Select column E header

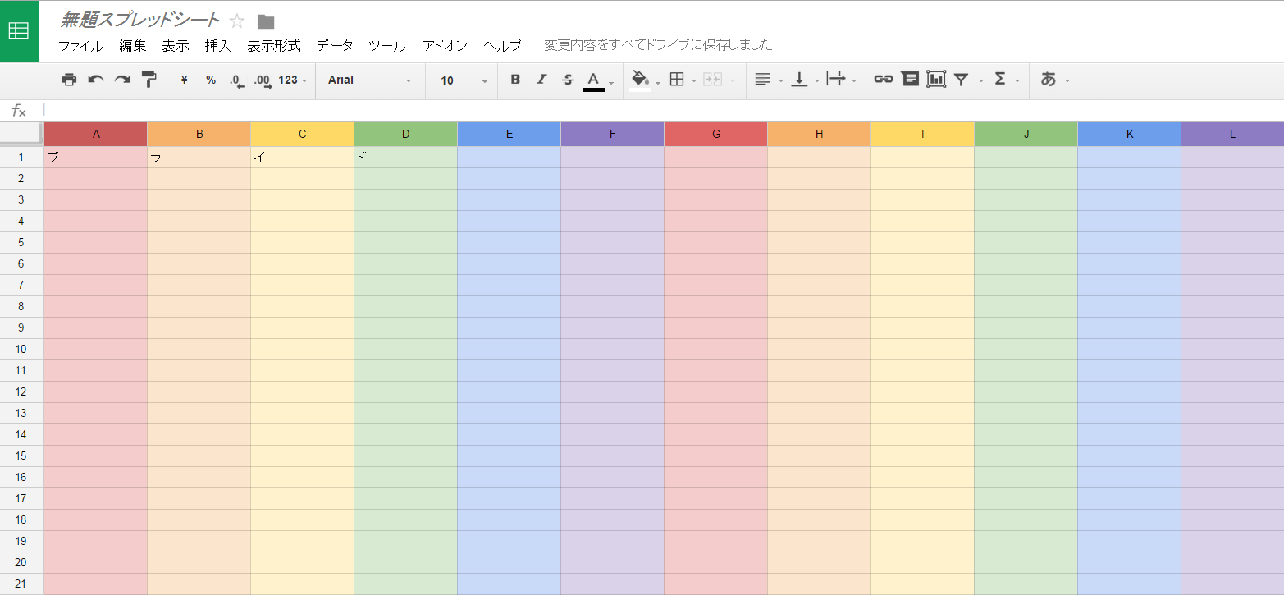tap(509, 134)
